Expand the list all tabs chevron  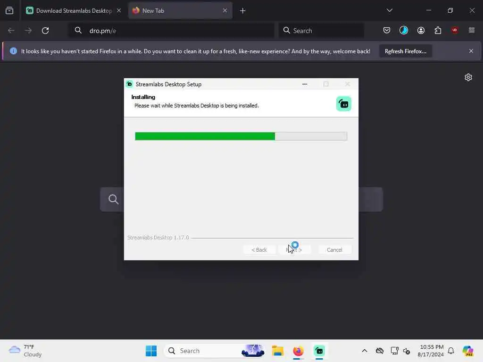click(x=390, y=10)
